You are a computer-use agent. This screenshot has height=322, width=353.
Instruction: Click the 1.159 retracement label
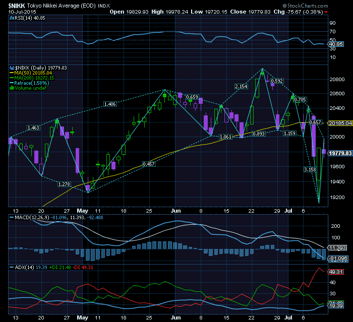pos(289,133)
